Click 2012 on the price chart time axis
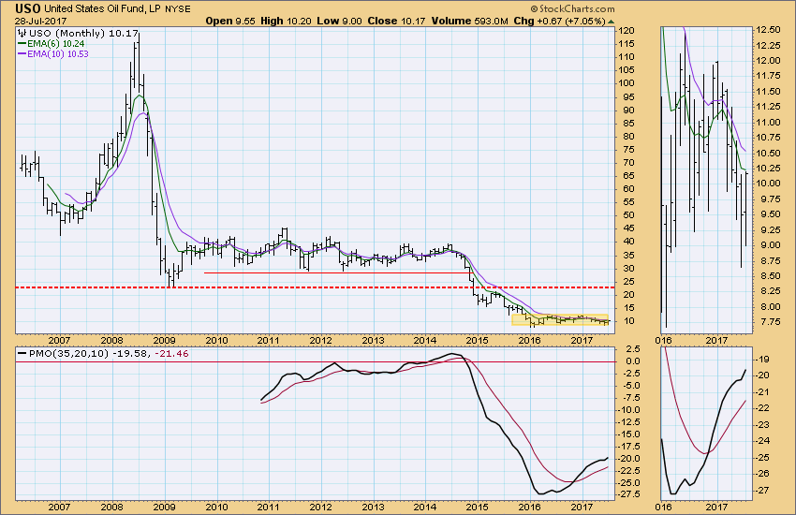The width and height of the screenshot is (796, 515). [x=320, y=341]
